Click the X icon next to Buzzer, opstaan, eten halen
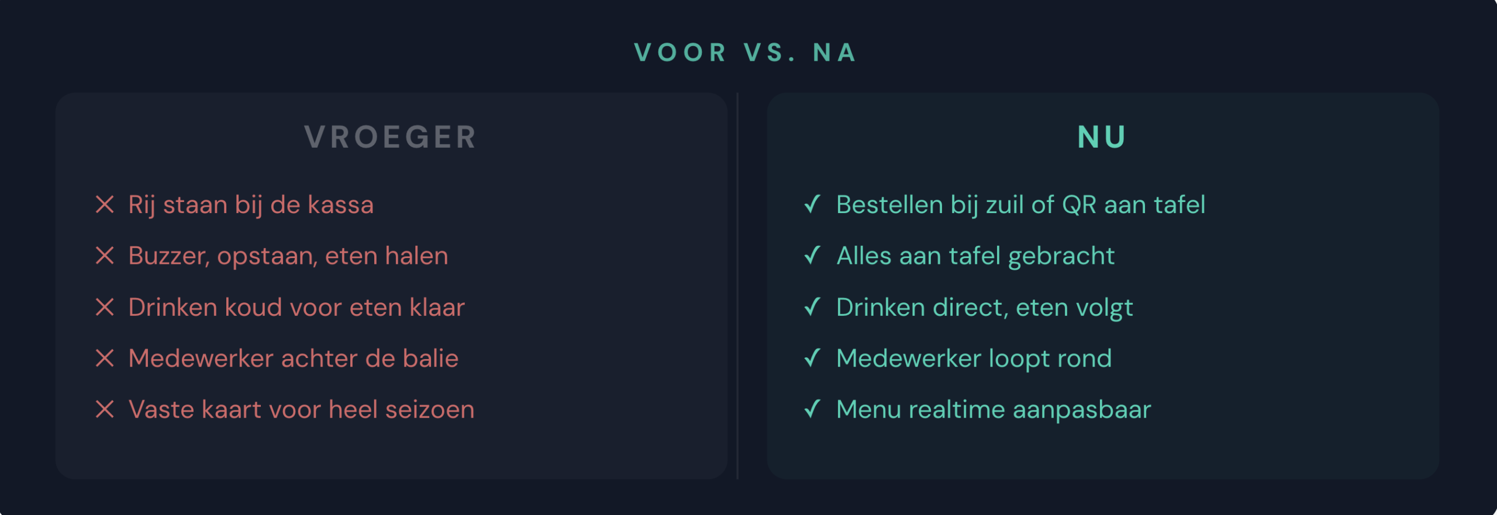This screenshot has width=1497, height=515. (105, 256)
